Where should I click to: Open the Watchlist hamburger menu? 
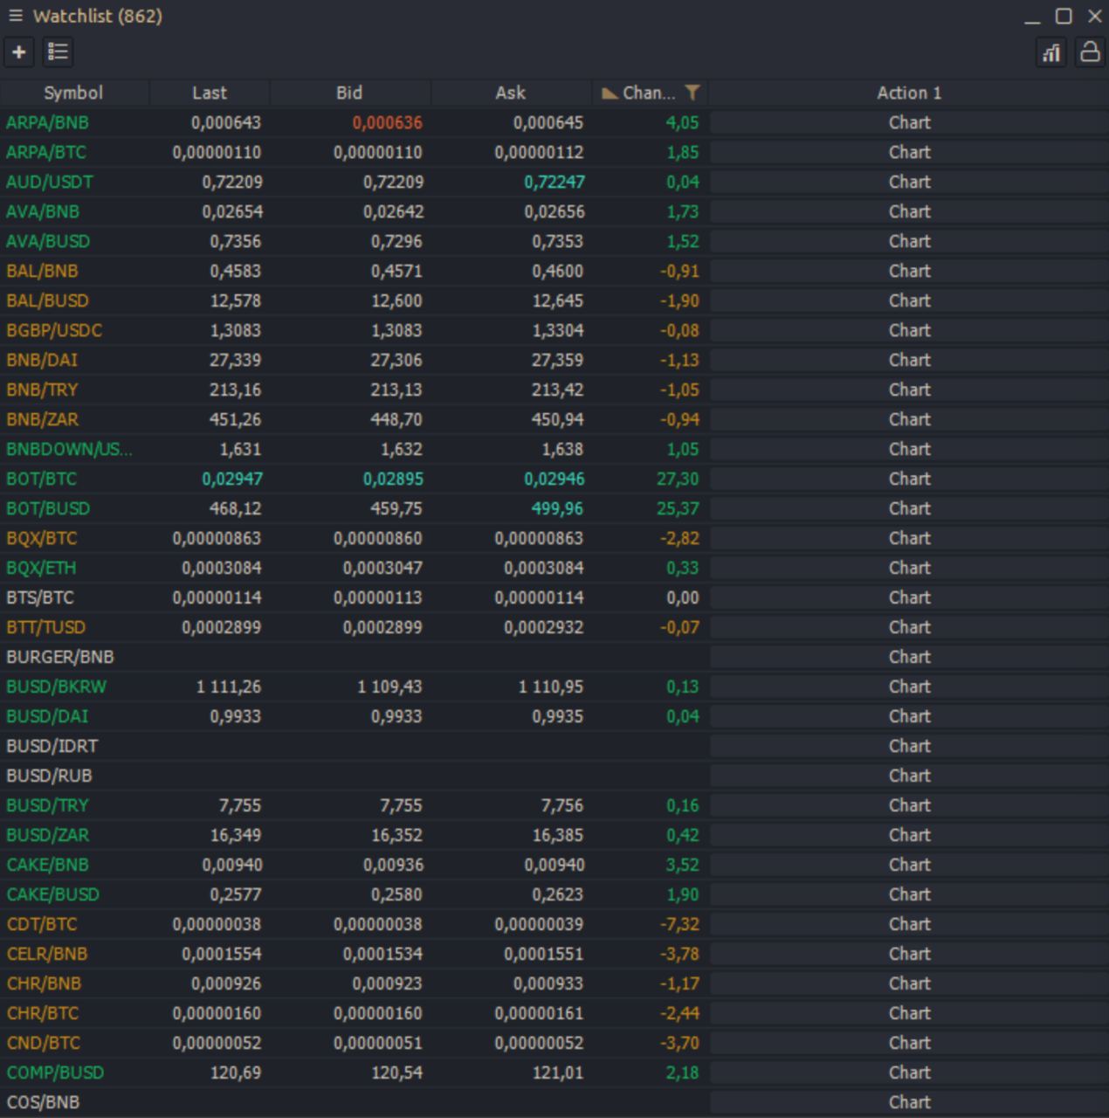coord(15,16)
